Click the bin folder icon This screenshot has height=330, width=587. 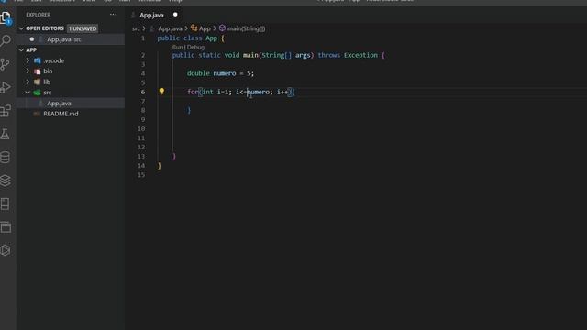click(x=37, y=71)
